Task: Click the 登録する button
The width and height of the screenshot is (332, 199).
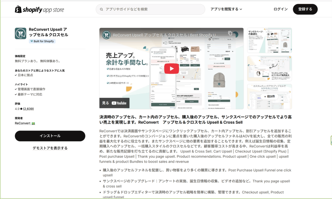Action: point(305,9)
